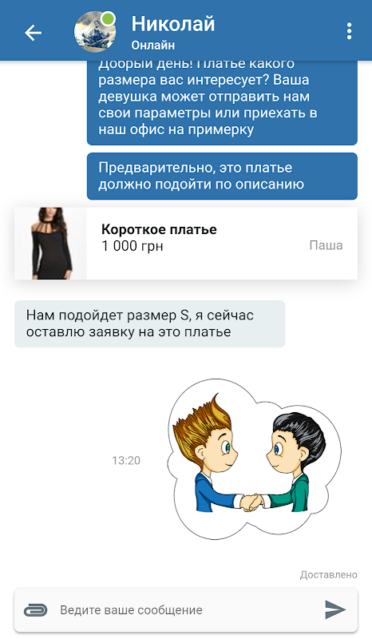Image resolution: width=372 pixels, height=639 pixels.
Task: Tap the contact name Николай in the header
Action: tap(172, 24)
